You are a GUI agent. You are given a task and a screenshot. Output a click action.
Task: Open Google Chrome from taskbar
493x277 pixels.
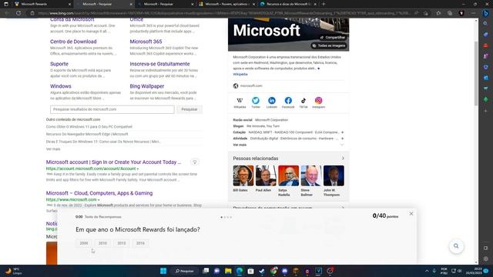coord(273,271)
